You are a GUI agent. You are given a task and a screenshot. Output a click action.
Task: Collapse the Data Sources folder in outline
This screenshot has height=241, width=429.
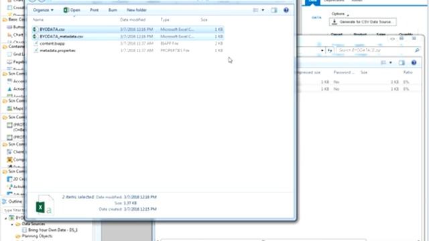(12, 224)
